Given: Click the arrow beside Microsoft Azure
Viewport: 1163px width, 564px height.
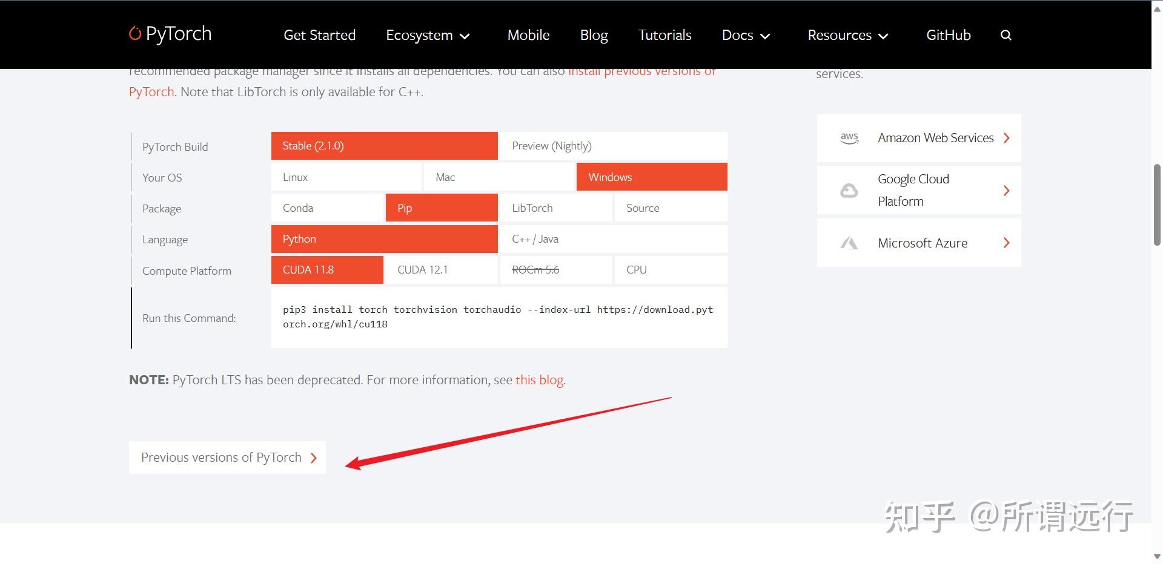Looking at the screenshot, I should [1007, 243].
